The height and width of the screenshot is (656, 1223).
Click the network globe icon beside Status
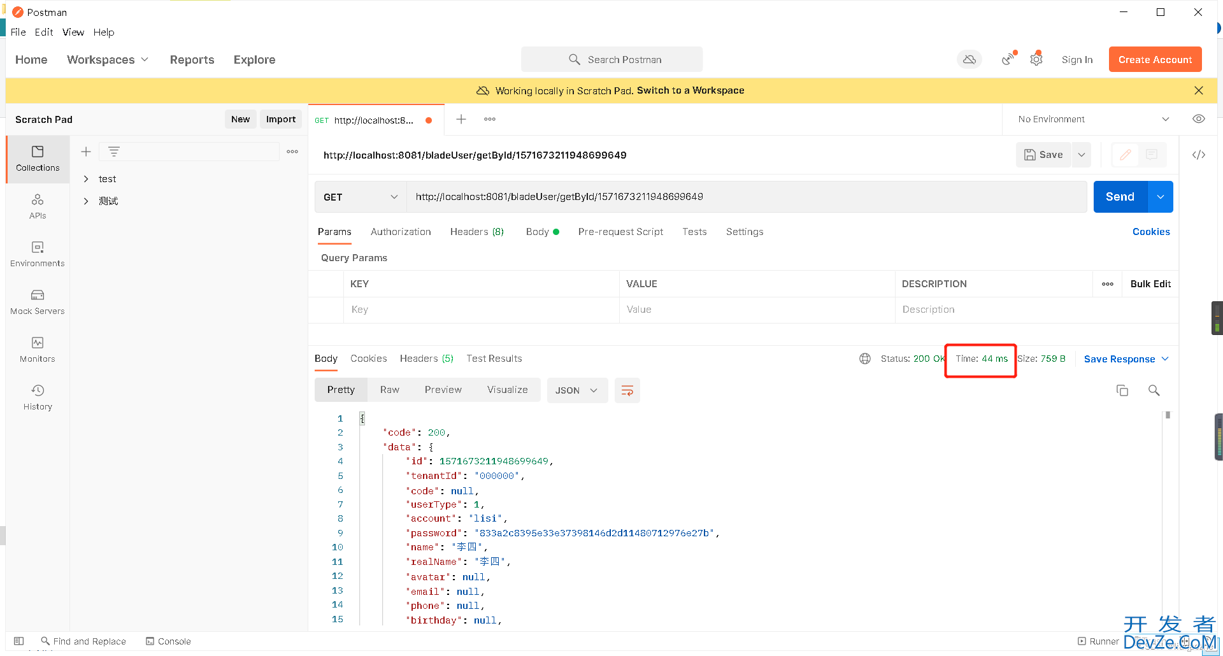point(865,359)
